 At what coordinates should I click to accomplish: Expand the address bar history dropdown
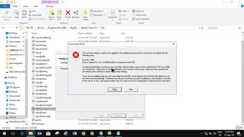click(199, 28)
